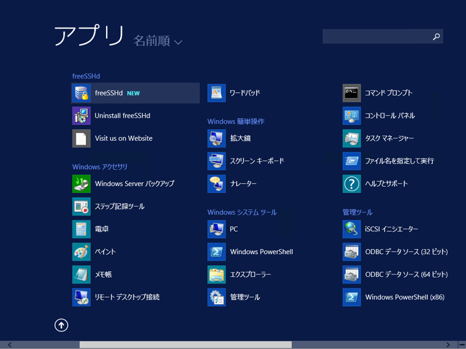Open エクスプローラー folder icon
The image size is (466, 349).
(x=216, y=274)
